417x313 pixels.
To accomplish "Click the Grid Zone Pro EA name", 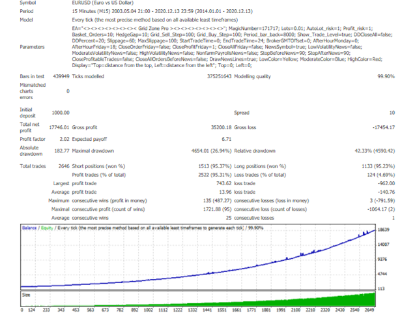I will [154, 28].
